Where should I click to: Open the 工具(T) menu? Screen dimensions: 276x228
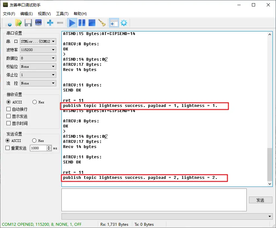tap(62, 14)
